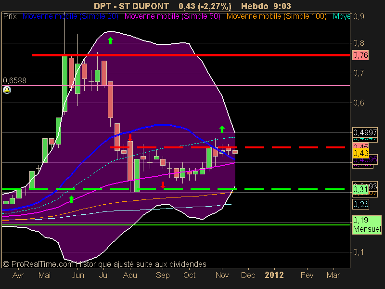
Task: Open Moyenne mobile (Simple 100) legend entry
Action: coord(276,16)
